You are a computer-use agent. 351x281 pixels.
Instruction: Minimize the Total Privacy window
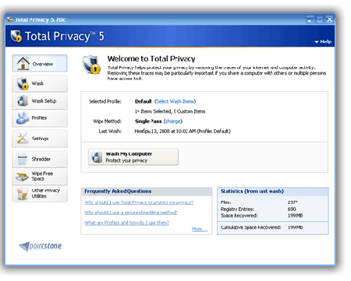(310, 19)
